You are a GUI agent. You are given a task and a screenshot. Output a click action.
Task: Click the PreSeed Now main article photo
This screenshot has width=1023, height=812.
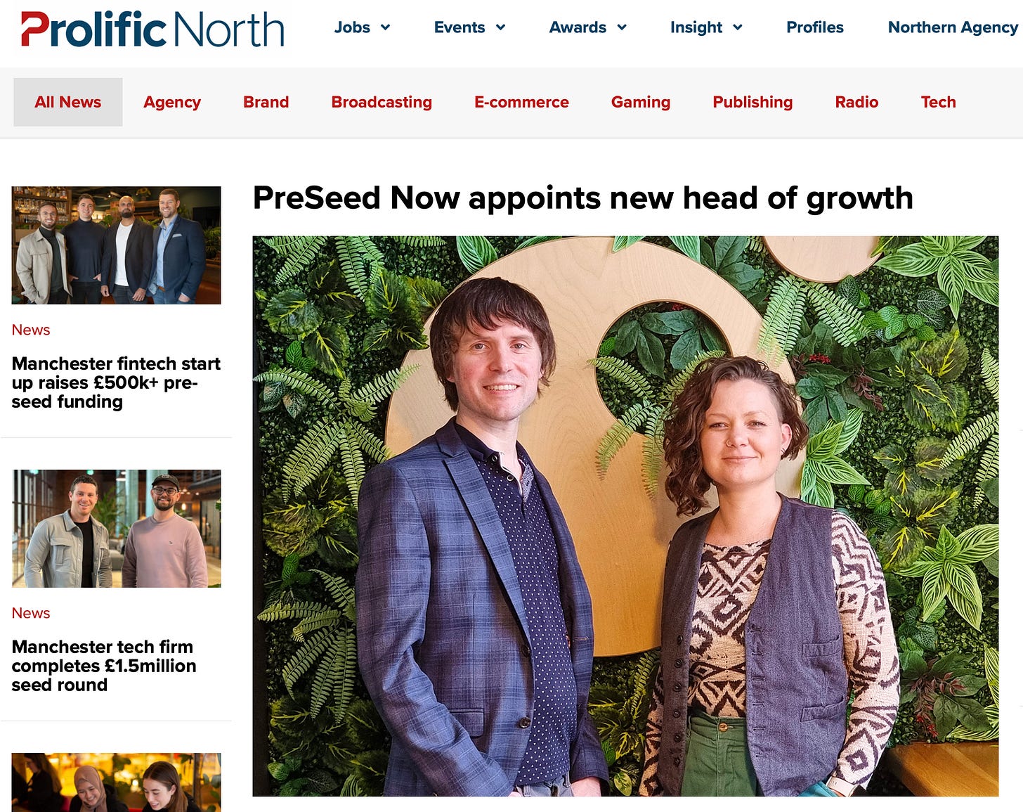(x=625, y=516)
